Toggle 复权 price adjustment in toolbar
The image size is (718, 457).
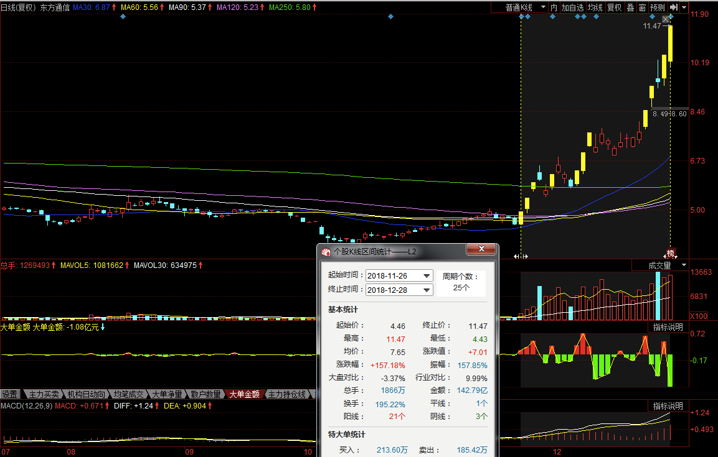(x=614, y=7)
